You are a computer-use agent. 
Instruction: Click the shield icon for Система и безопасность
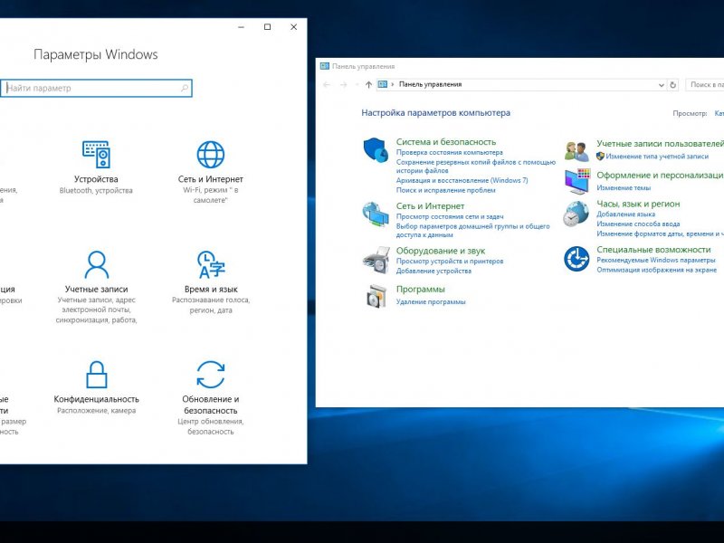376,149
